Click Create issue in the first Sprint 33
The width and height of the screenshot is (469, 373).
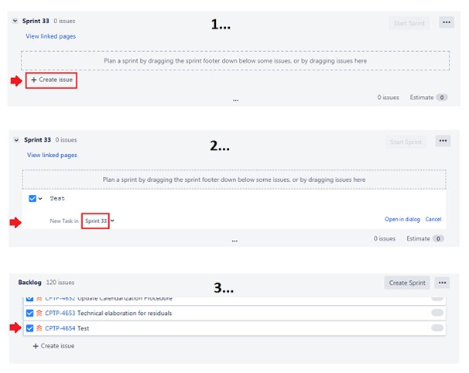pos(51,80)
